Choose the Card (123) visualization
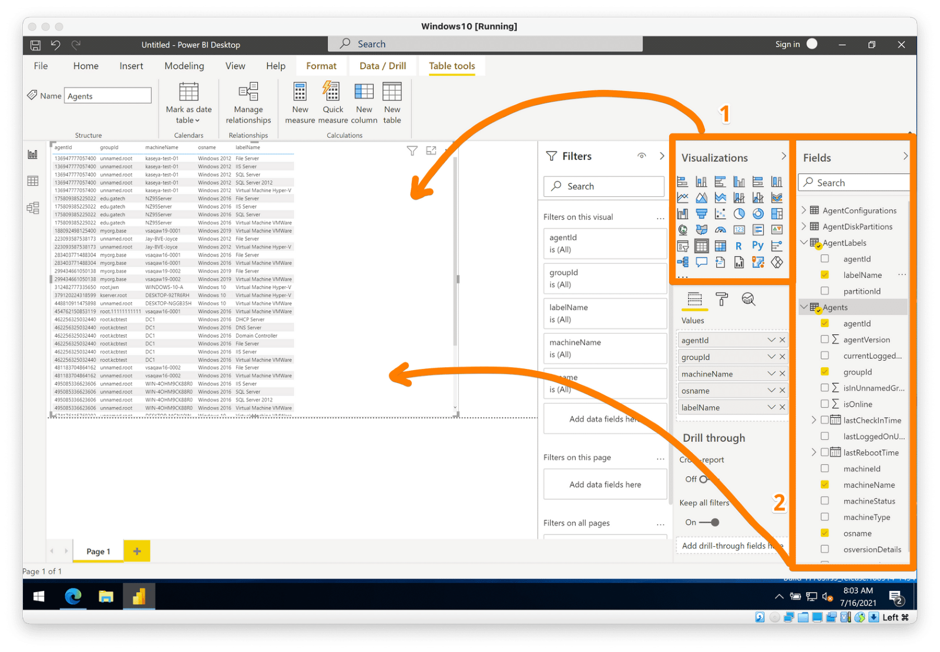The width and height of the screenshot is (940, 652). (x=739, y=230)
